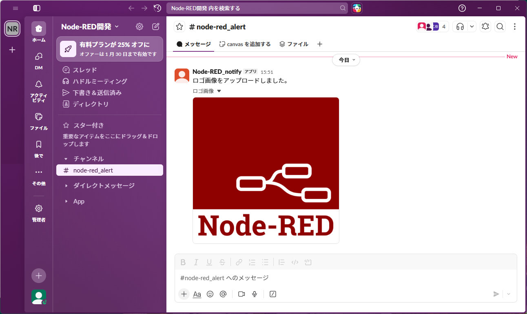Go back in history

click(x=131, y=8)
